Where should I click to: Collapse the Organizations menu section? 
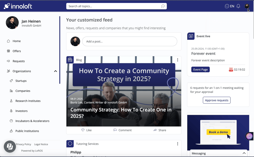[56, 71]
